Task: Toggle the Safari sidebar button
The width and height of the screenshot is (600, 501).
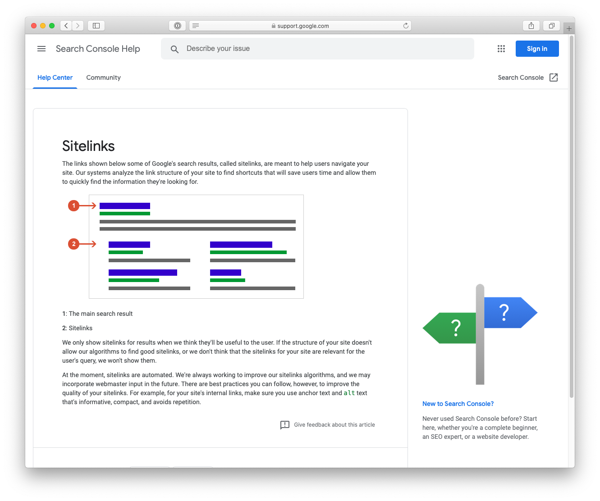Action: pos(96,26)
